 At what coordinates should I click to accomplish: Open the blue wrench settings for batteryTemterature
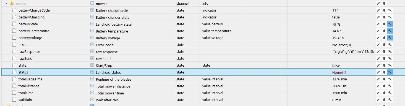[390, 31]
